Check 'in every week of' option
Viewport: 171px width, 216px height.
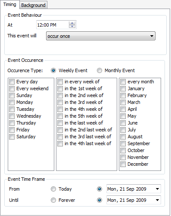tap(60, 82)
